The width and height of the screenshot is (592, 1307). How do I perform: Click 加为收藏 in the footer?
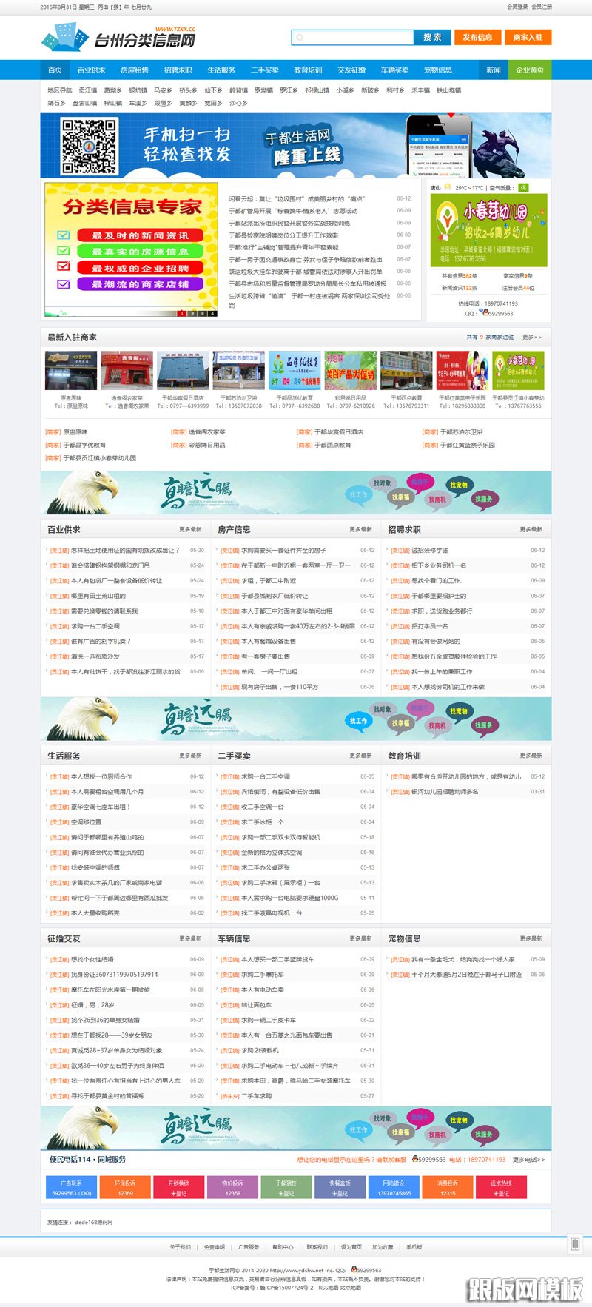(x=383, y=1247)
